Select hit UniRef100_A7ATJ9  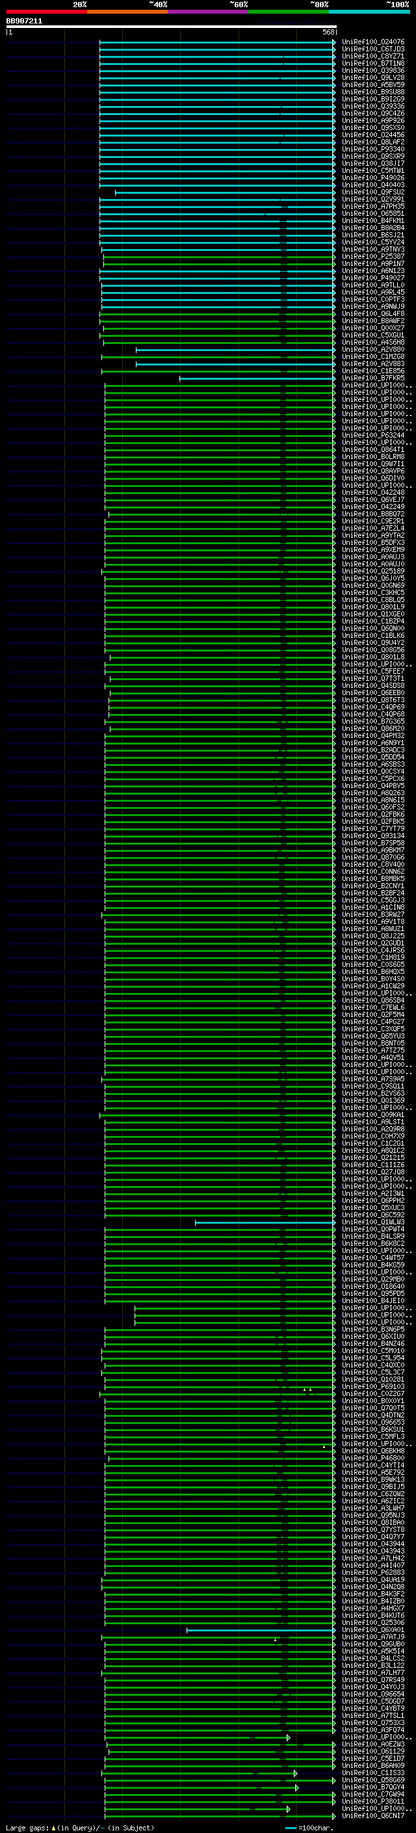click(373, 1637)
